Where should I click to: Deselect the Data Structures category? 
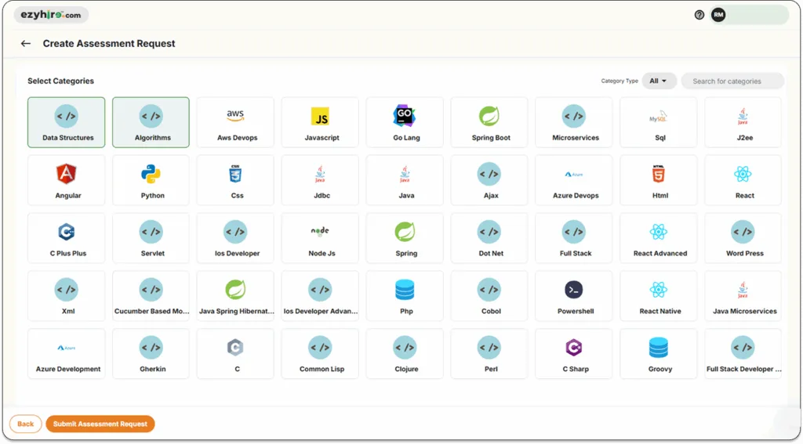click(67, 122)
